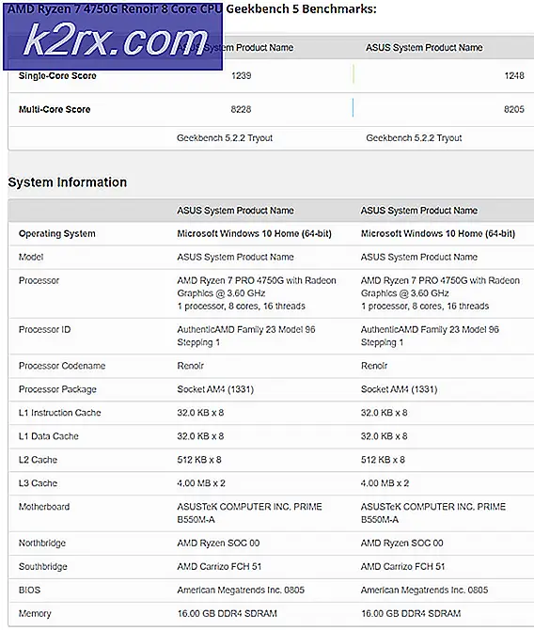The width and height of the screenshot is (534, 630).
Task: Click left AuthenticAMD Family 23 Model 96 value
Action: pos(246,337)
